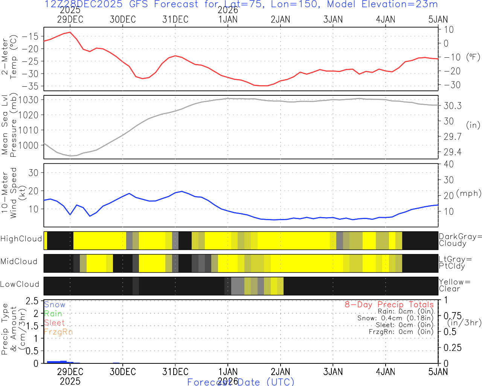
Task: Select the blue Snow legend label
Action: click(x=55, y=305)
